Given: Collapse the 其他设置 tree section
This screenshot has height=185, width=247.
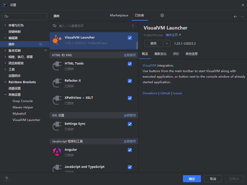Looking at the screenshot, I should [5, 95].
